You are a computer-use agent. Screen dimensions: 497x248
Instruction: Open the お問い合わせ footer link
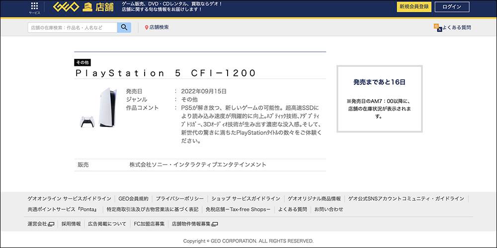pyautogui.click(x=329, y=209)
